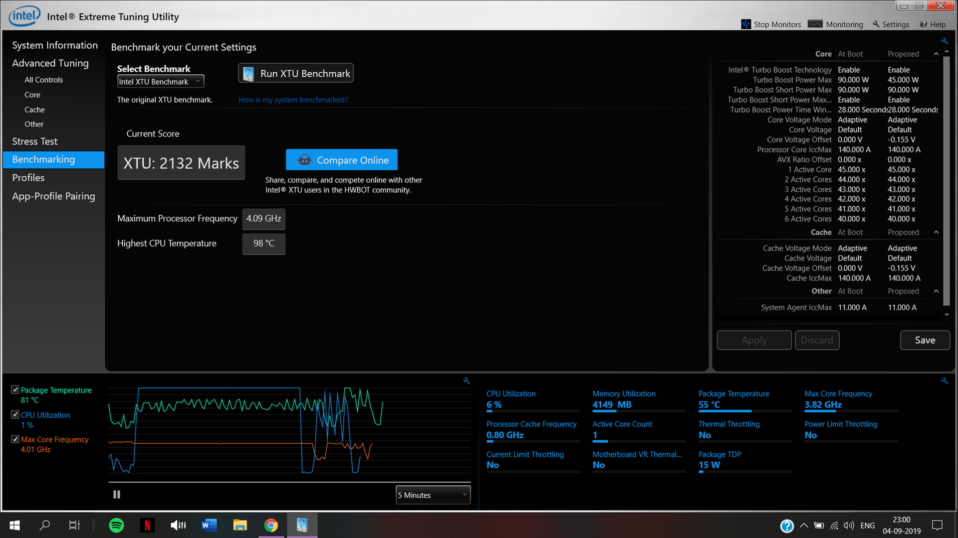Open Google Chrome from the taskbar
The width and height of the screenshot is (958, 538).
click(271, 525)
